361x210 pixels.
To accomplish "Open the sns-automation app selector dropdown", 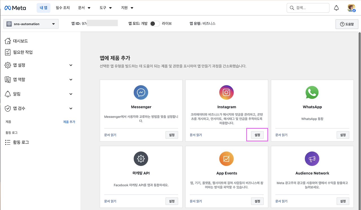I will point(31,24).
